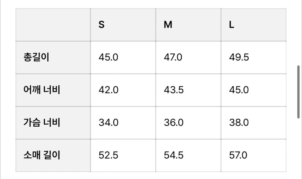302x179 pixels.
Task: Click the 54.5 cell under M
Action: [x=174, y=155]
